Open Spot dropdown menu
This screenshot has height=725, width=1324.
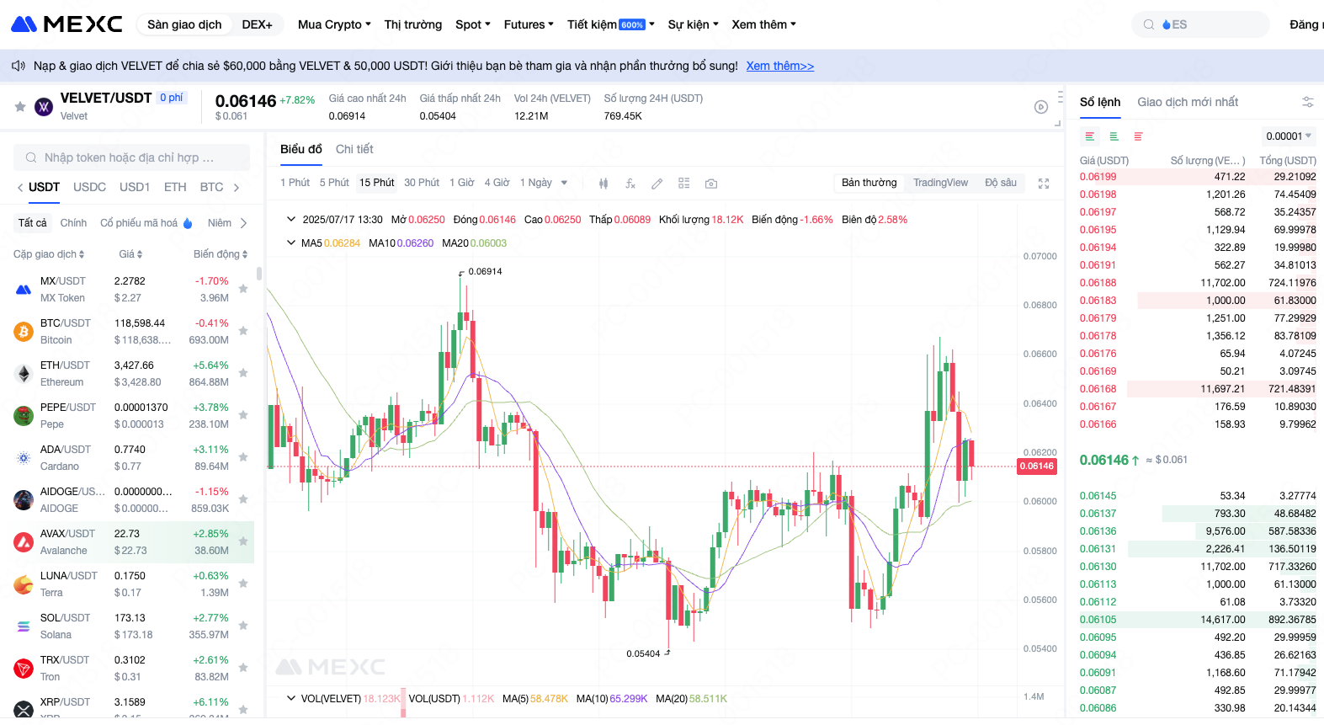click(473, 24)
